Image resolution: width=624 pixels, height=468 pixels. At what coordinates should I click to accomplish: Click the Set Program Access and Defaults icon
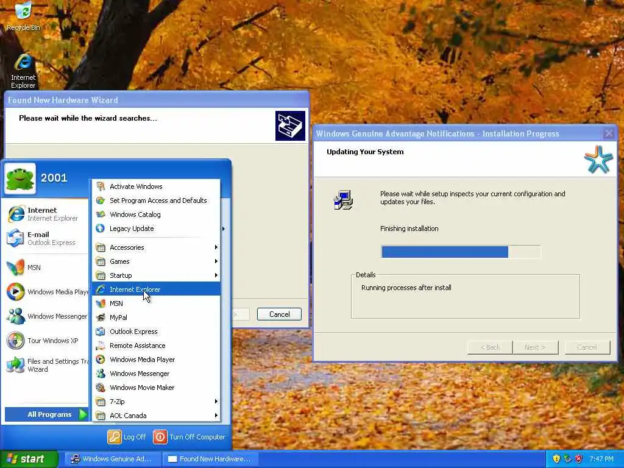coord(101,200)
